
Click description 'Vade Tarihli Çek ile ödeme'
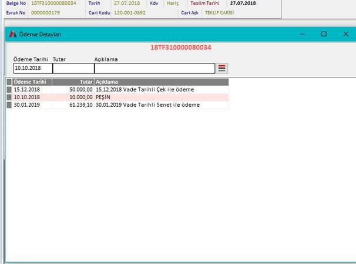click(x=159, y=90)
